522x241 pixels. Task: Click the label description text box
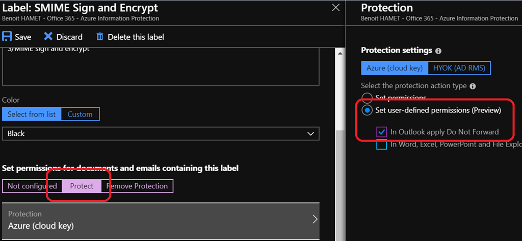[161, 66]
